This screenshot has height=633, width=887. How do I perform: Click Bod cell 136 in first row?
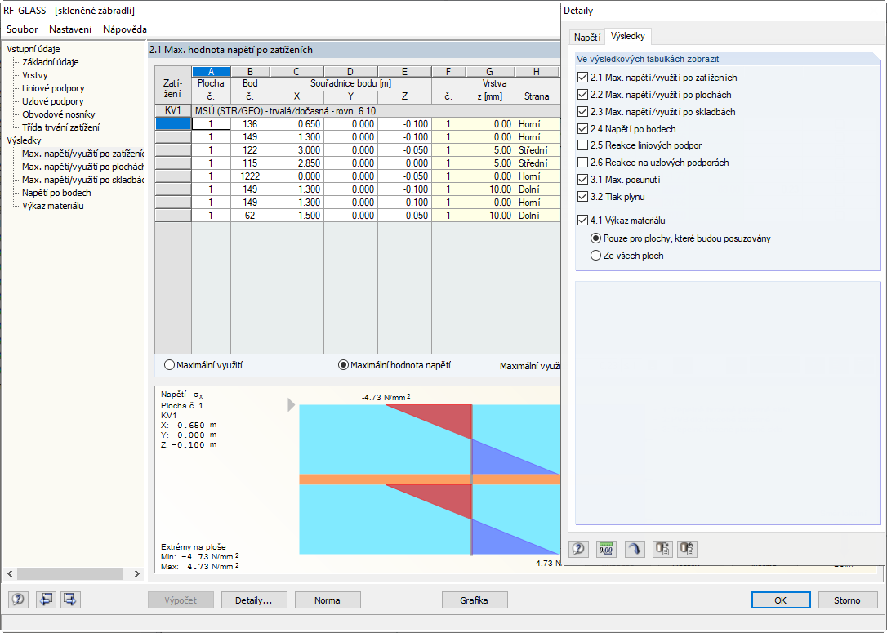click(x=250, y=124)
